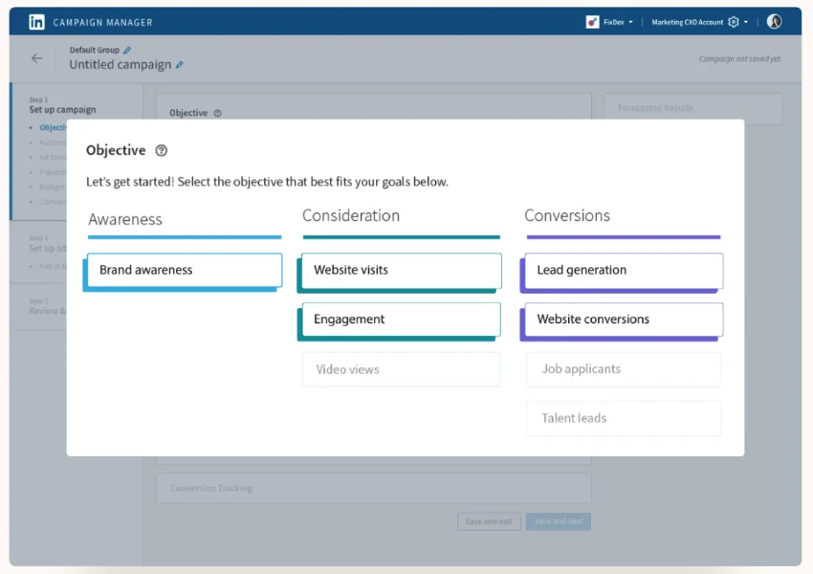The width and height of the screenshot is (813, 574).
Task: Expand the FixDex account dropdown arrow
Action: coord(630,22)
